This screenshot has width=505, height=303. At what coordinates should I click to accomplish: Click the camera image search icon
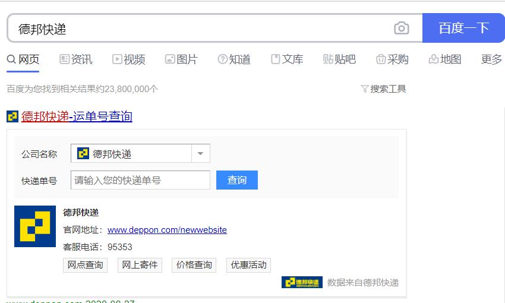401,28
